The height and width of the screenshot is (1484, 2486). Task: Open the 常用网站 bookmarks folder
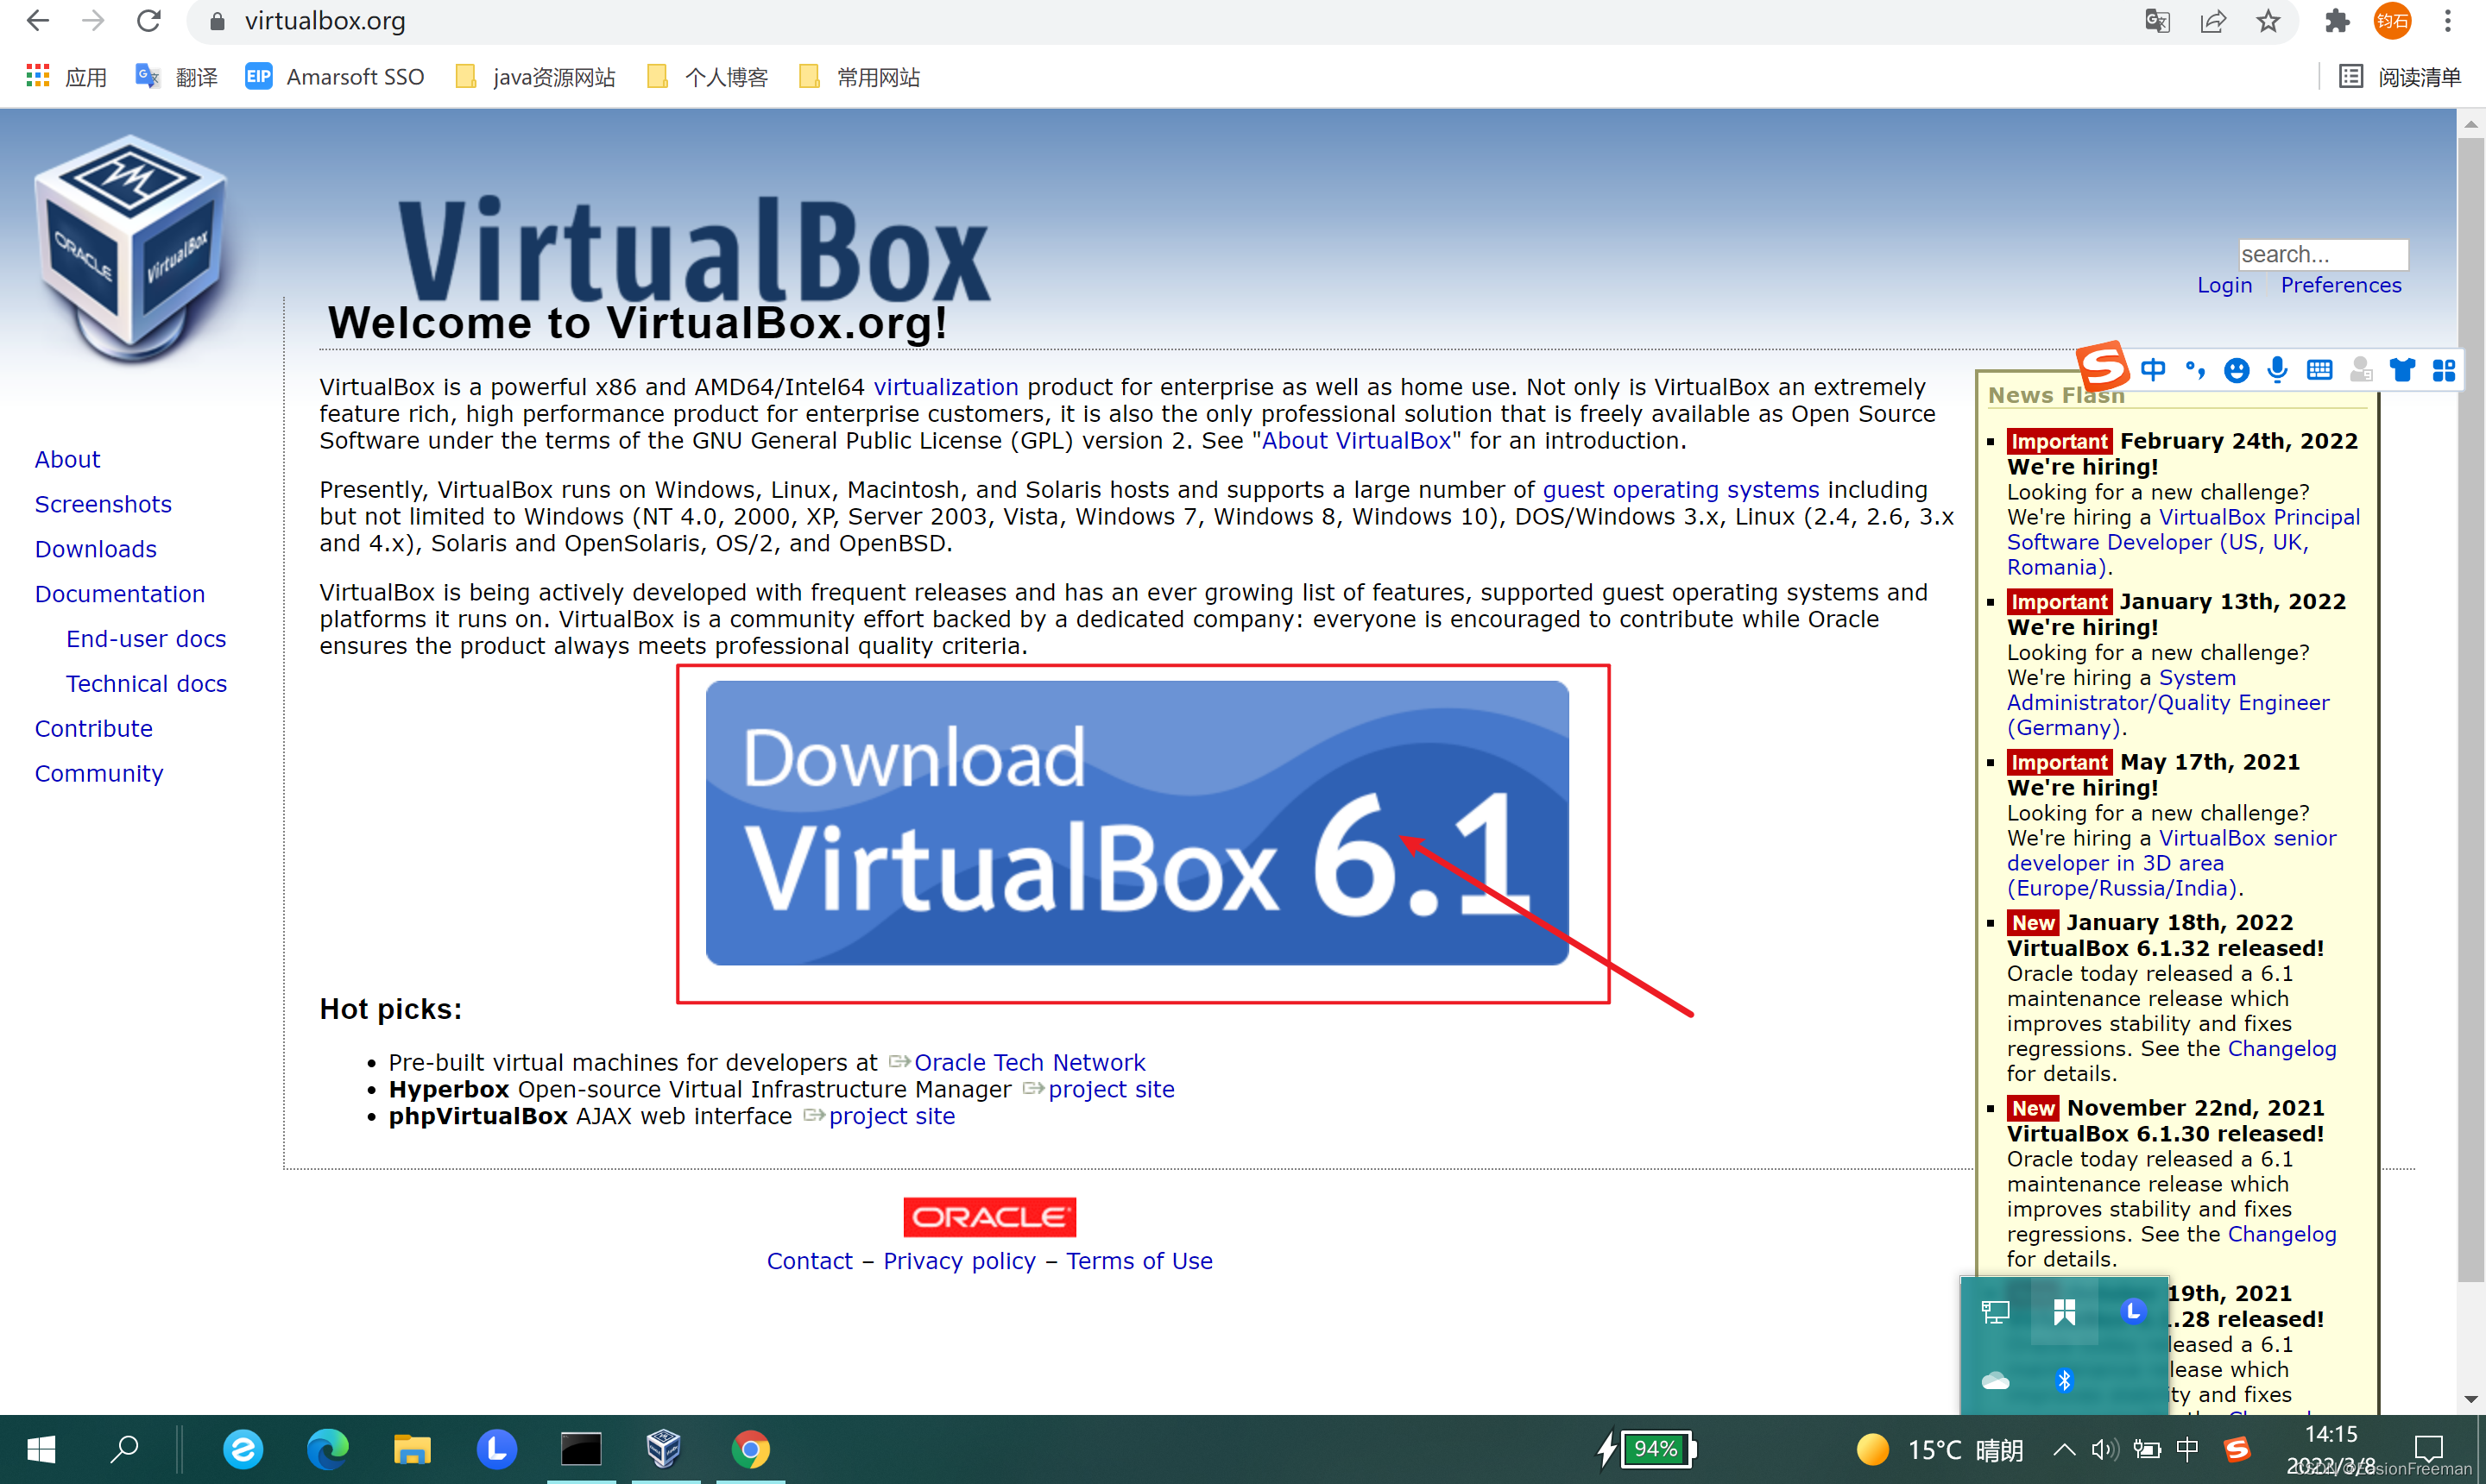point(860,77)
